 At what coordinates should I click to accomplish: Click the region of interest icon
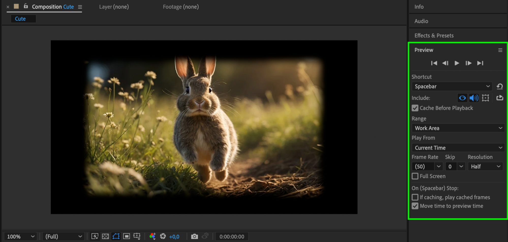pyautogui.click(x=126, y=236)
